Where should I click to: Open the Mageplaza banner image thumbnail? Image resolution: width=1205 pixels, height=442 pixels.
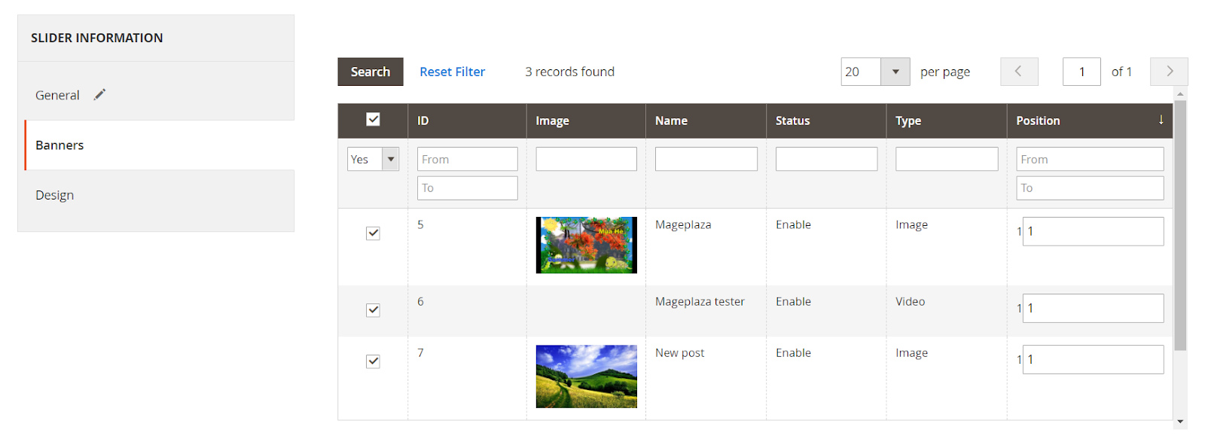pos(586,245)
